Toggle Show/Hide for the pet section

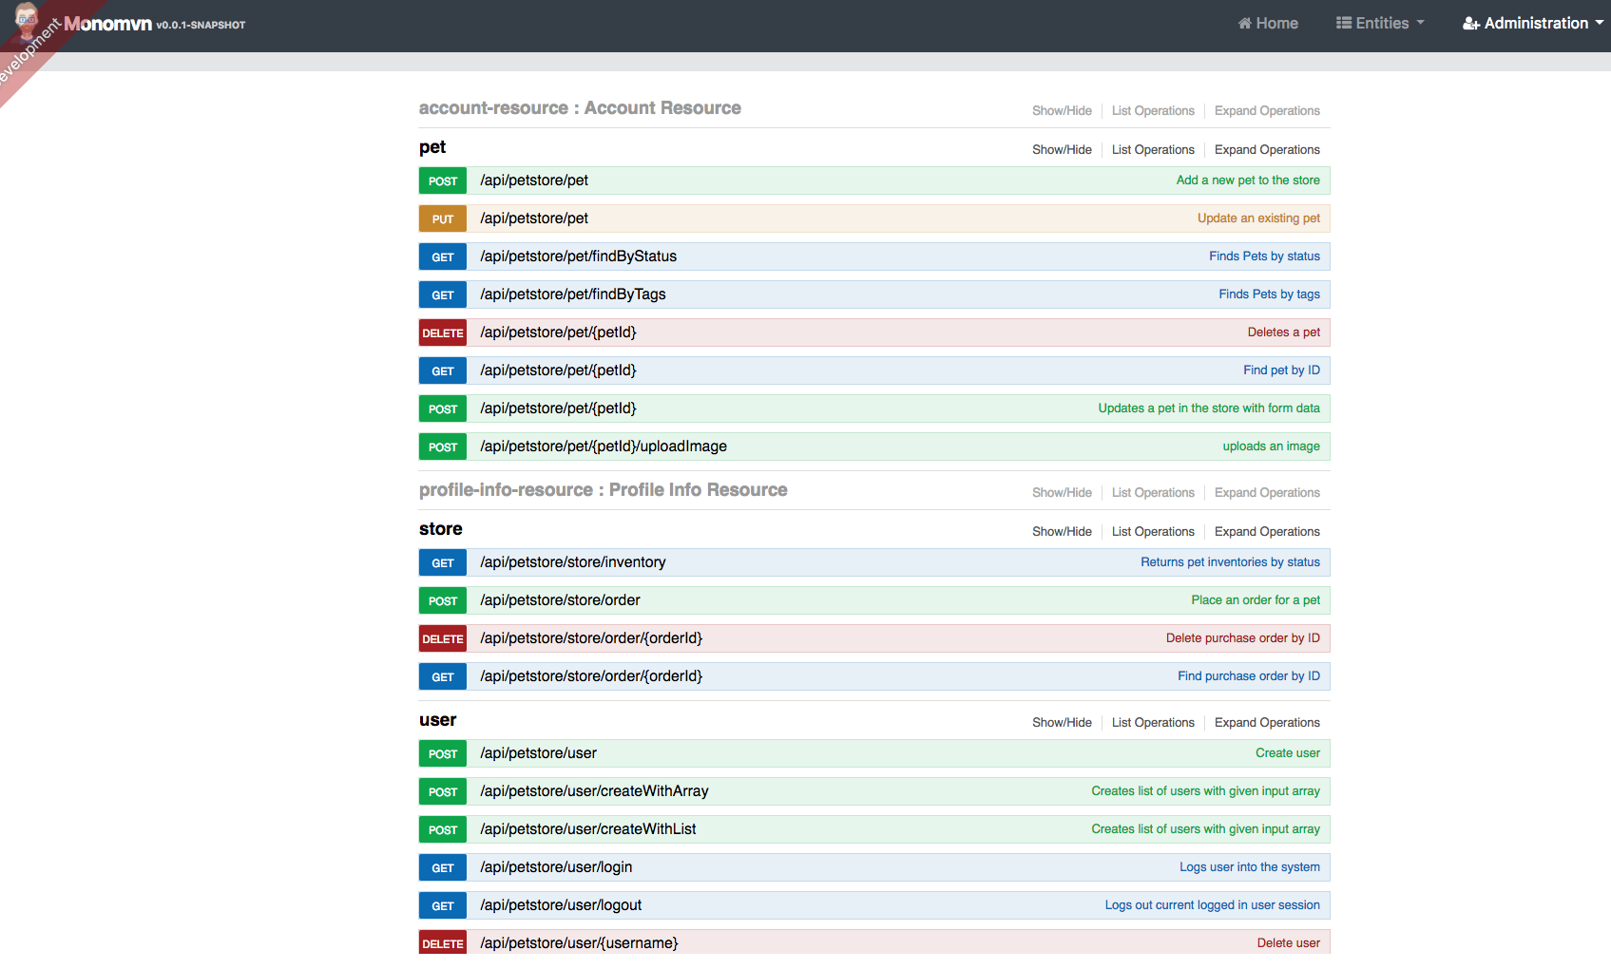coord(1062,149)
